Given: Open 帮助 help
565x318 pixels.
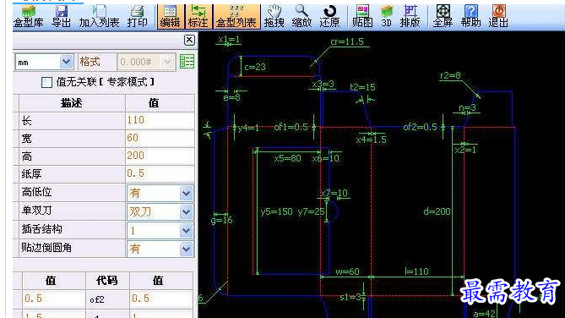Looking at the screenshot, I should coord(470,17).
